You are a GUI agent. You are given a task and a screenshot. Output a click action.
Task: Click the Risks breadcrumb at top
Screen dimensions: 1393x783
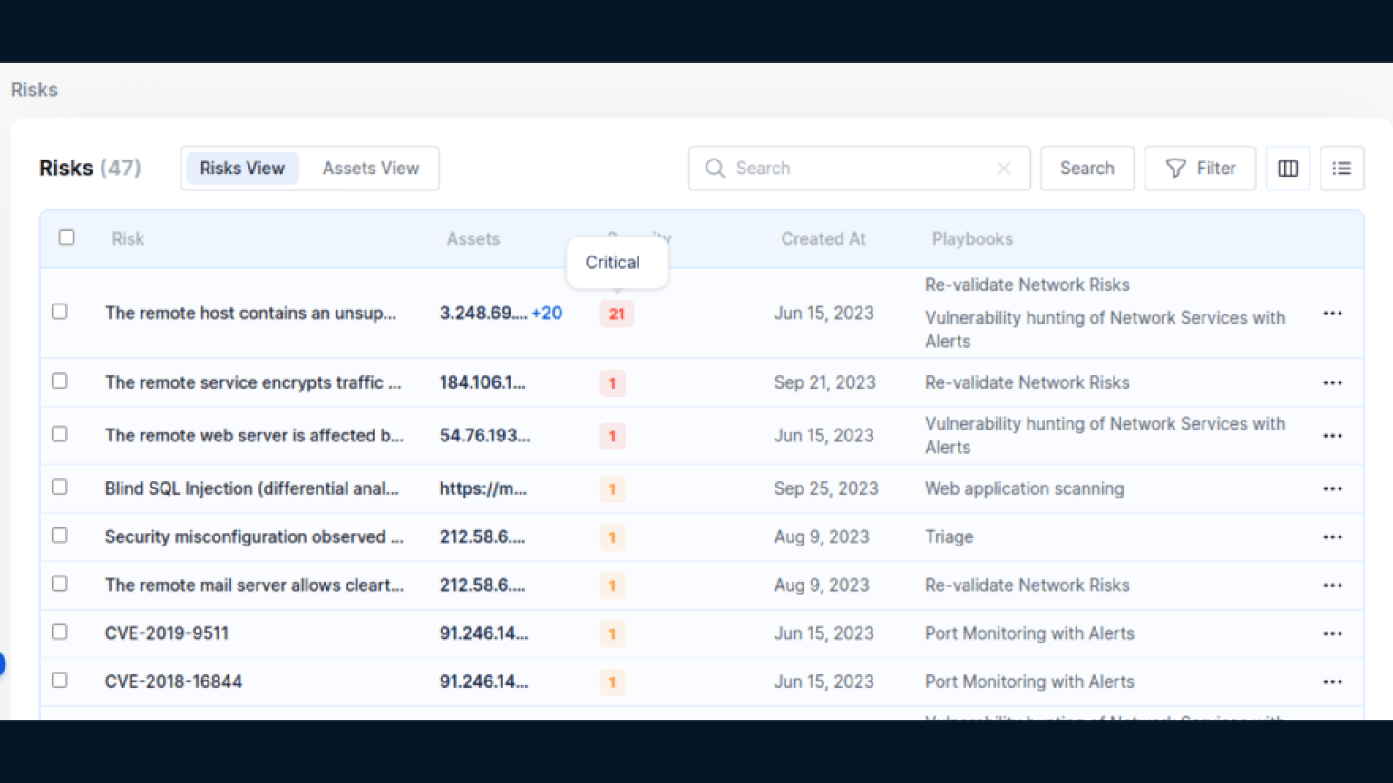34,90
